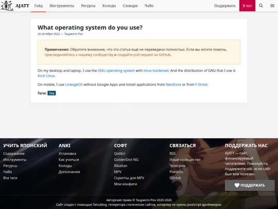This screenshot has height=209, width=278.
Task: Open footer link Rikaitan
Action: pyautogui.click(x=120, y=166)
